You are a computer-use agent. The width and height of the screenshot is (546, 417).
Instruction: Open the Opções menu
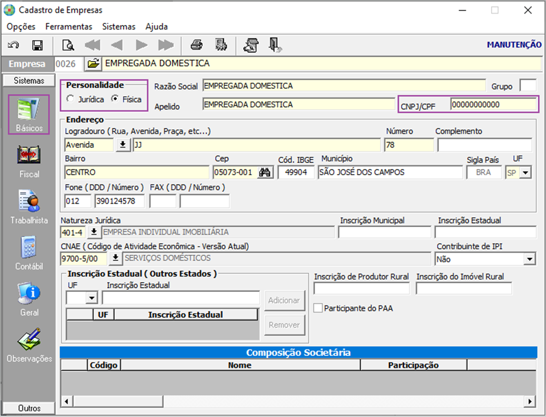click(21, 27)
